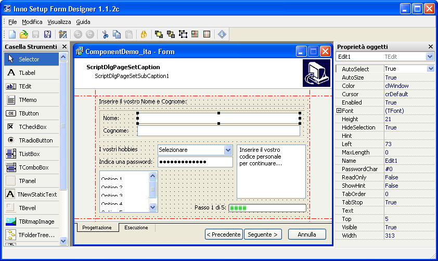Click the Save As disk icon
Image resolution: width=438 pixels, height=261 pixels.
pos(47,34)
